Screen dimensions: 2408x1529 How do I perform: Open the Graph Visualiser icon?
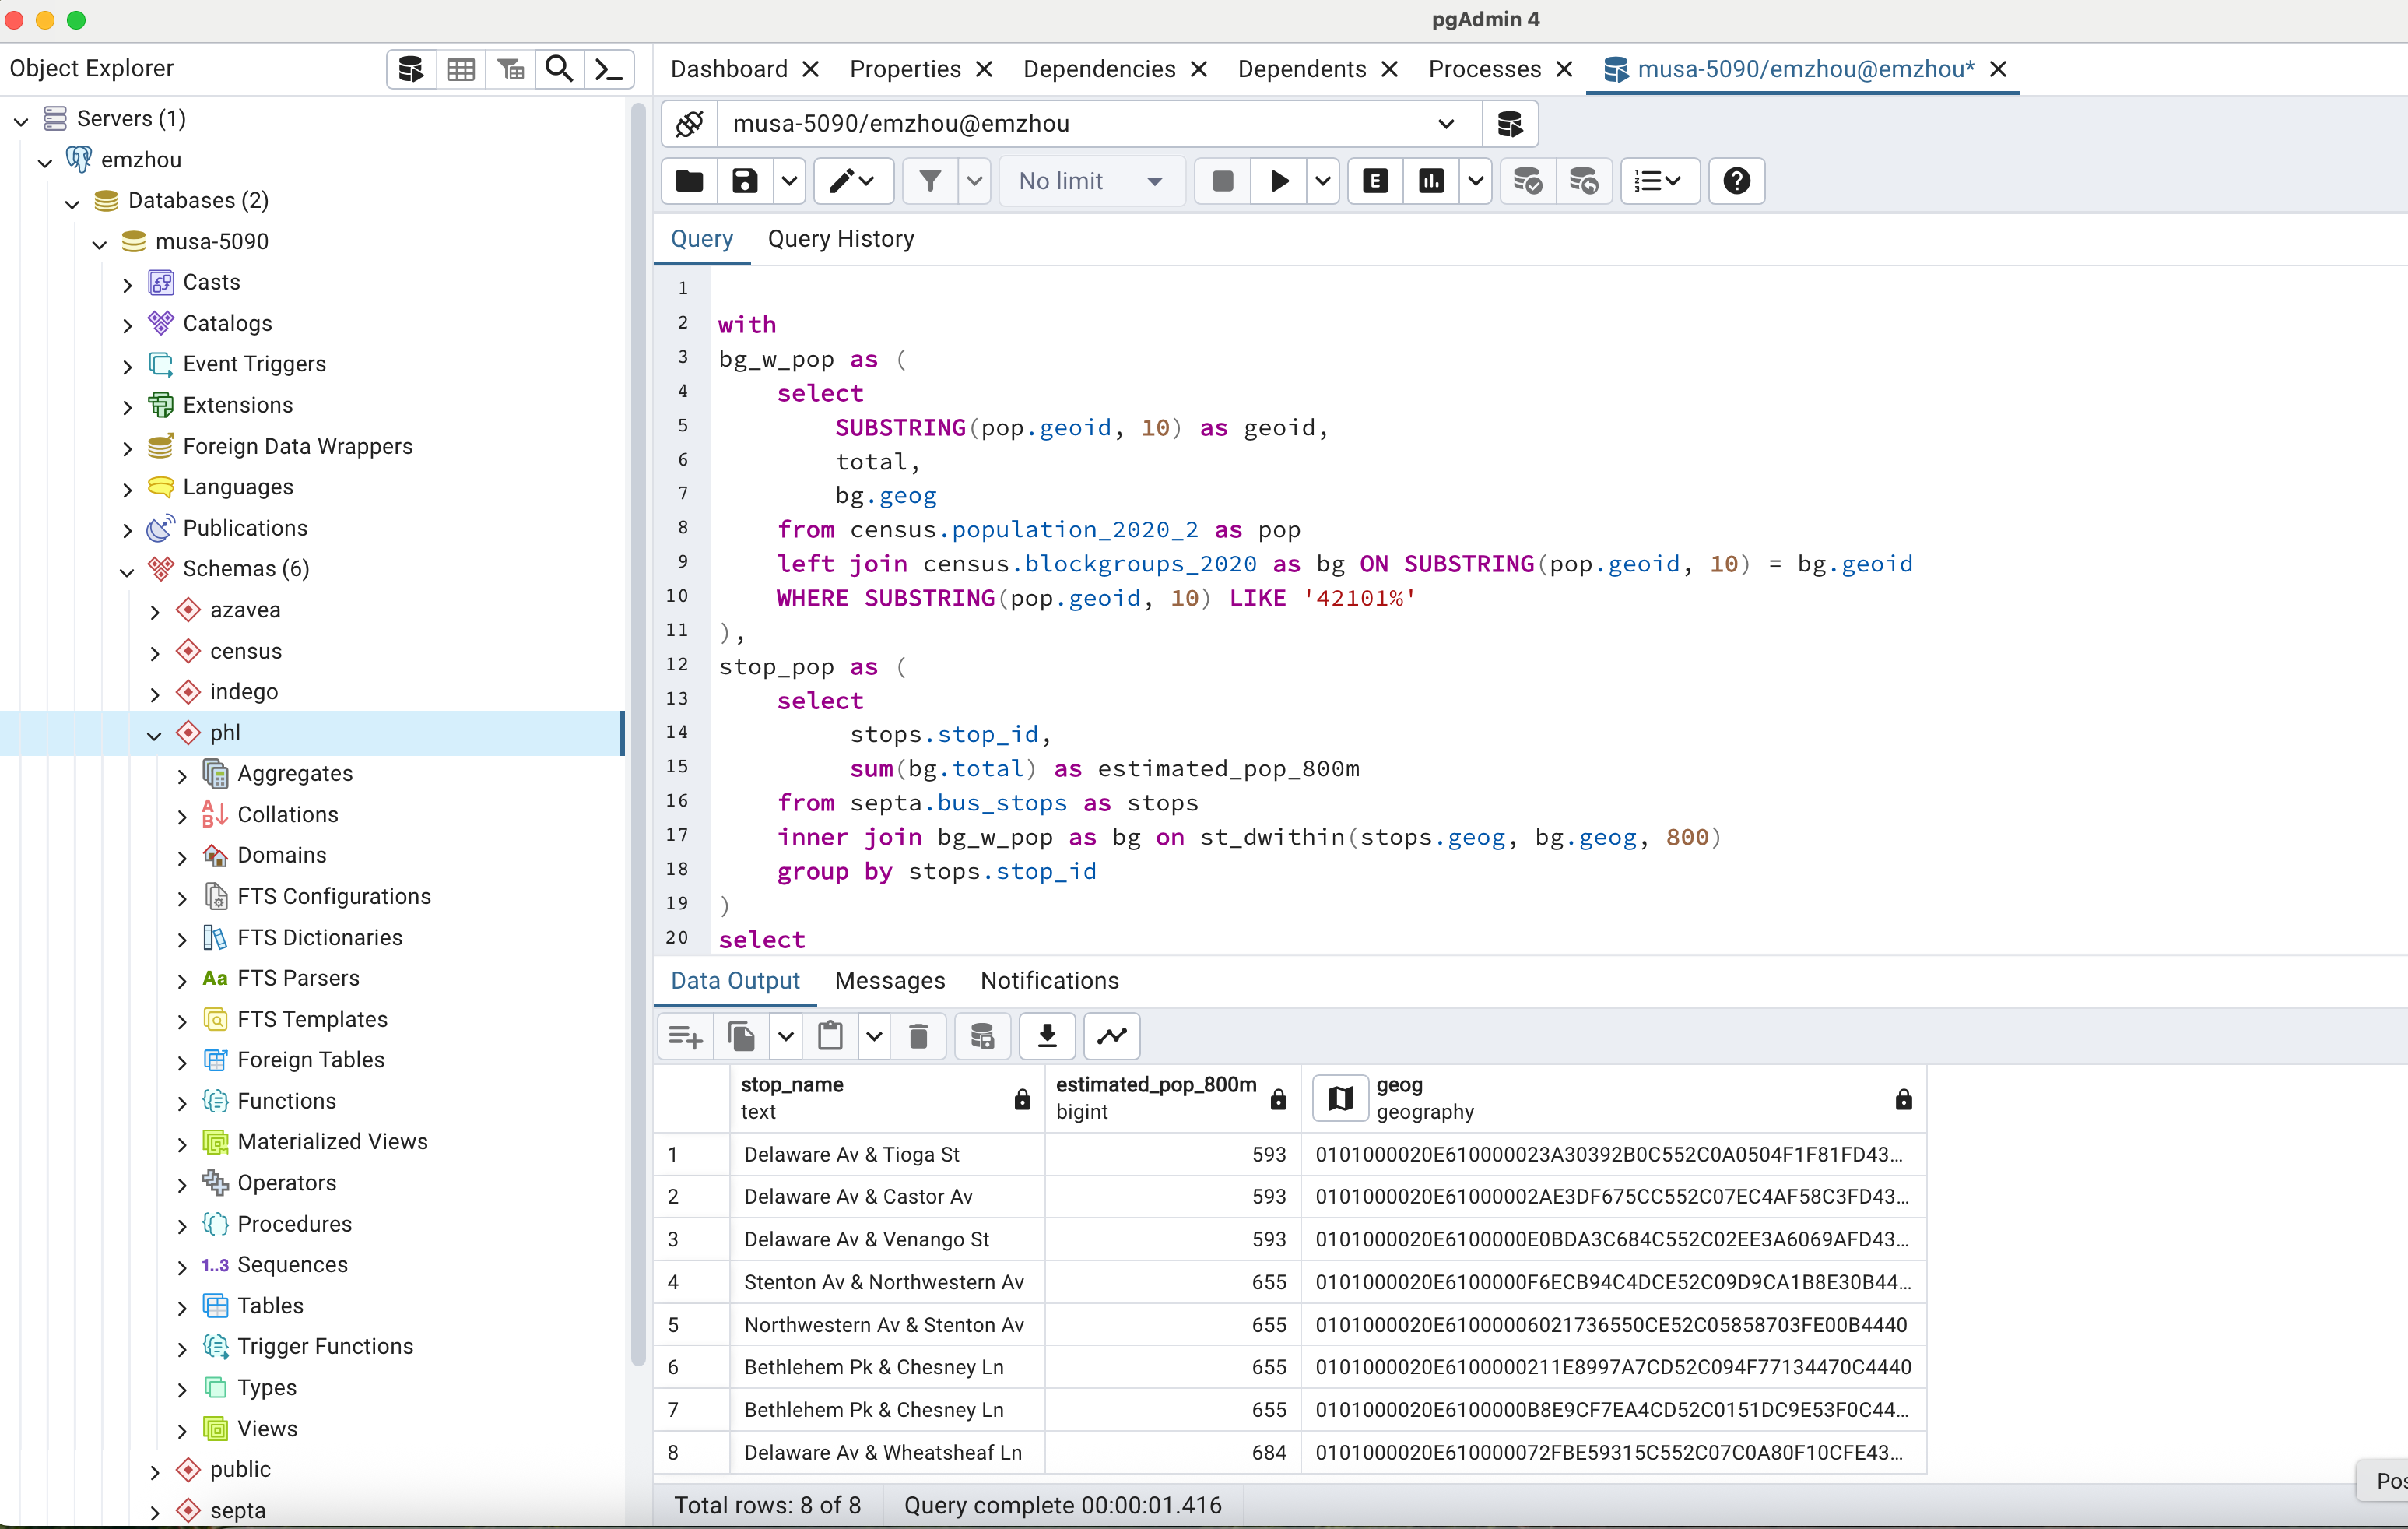[1112, 1035]
